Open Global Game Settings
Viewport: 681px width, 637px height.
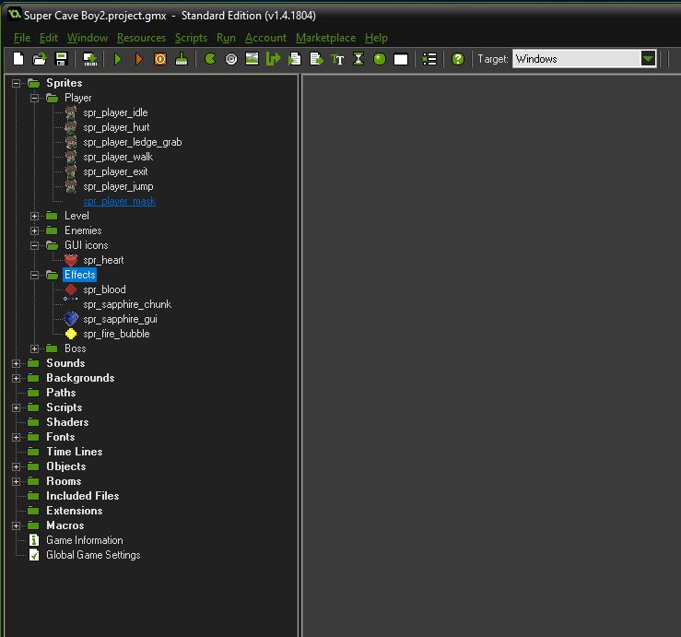[x=93, y=555]
